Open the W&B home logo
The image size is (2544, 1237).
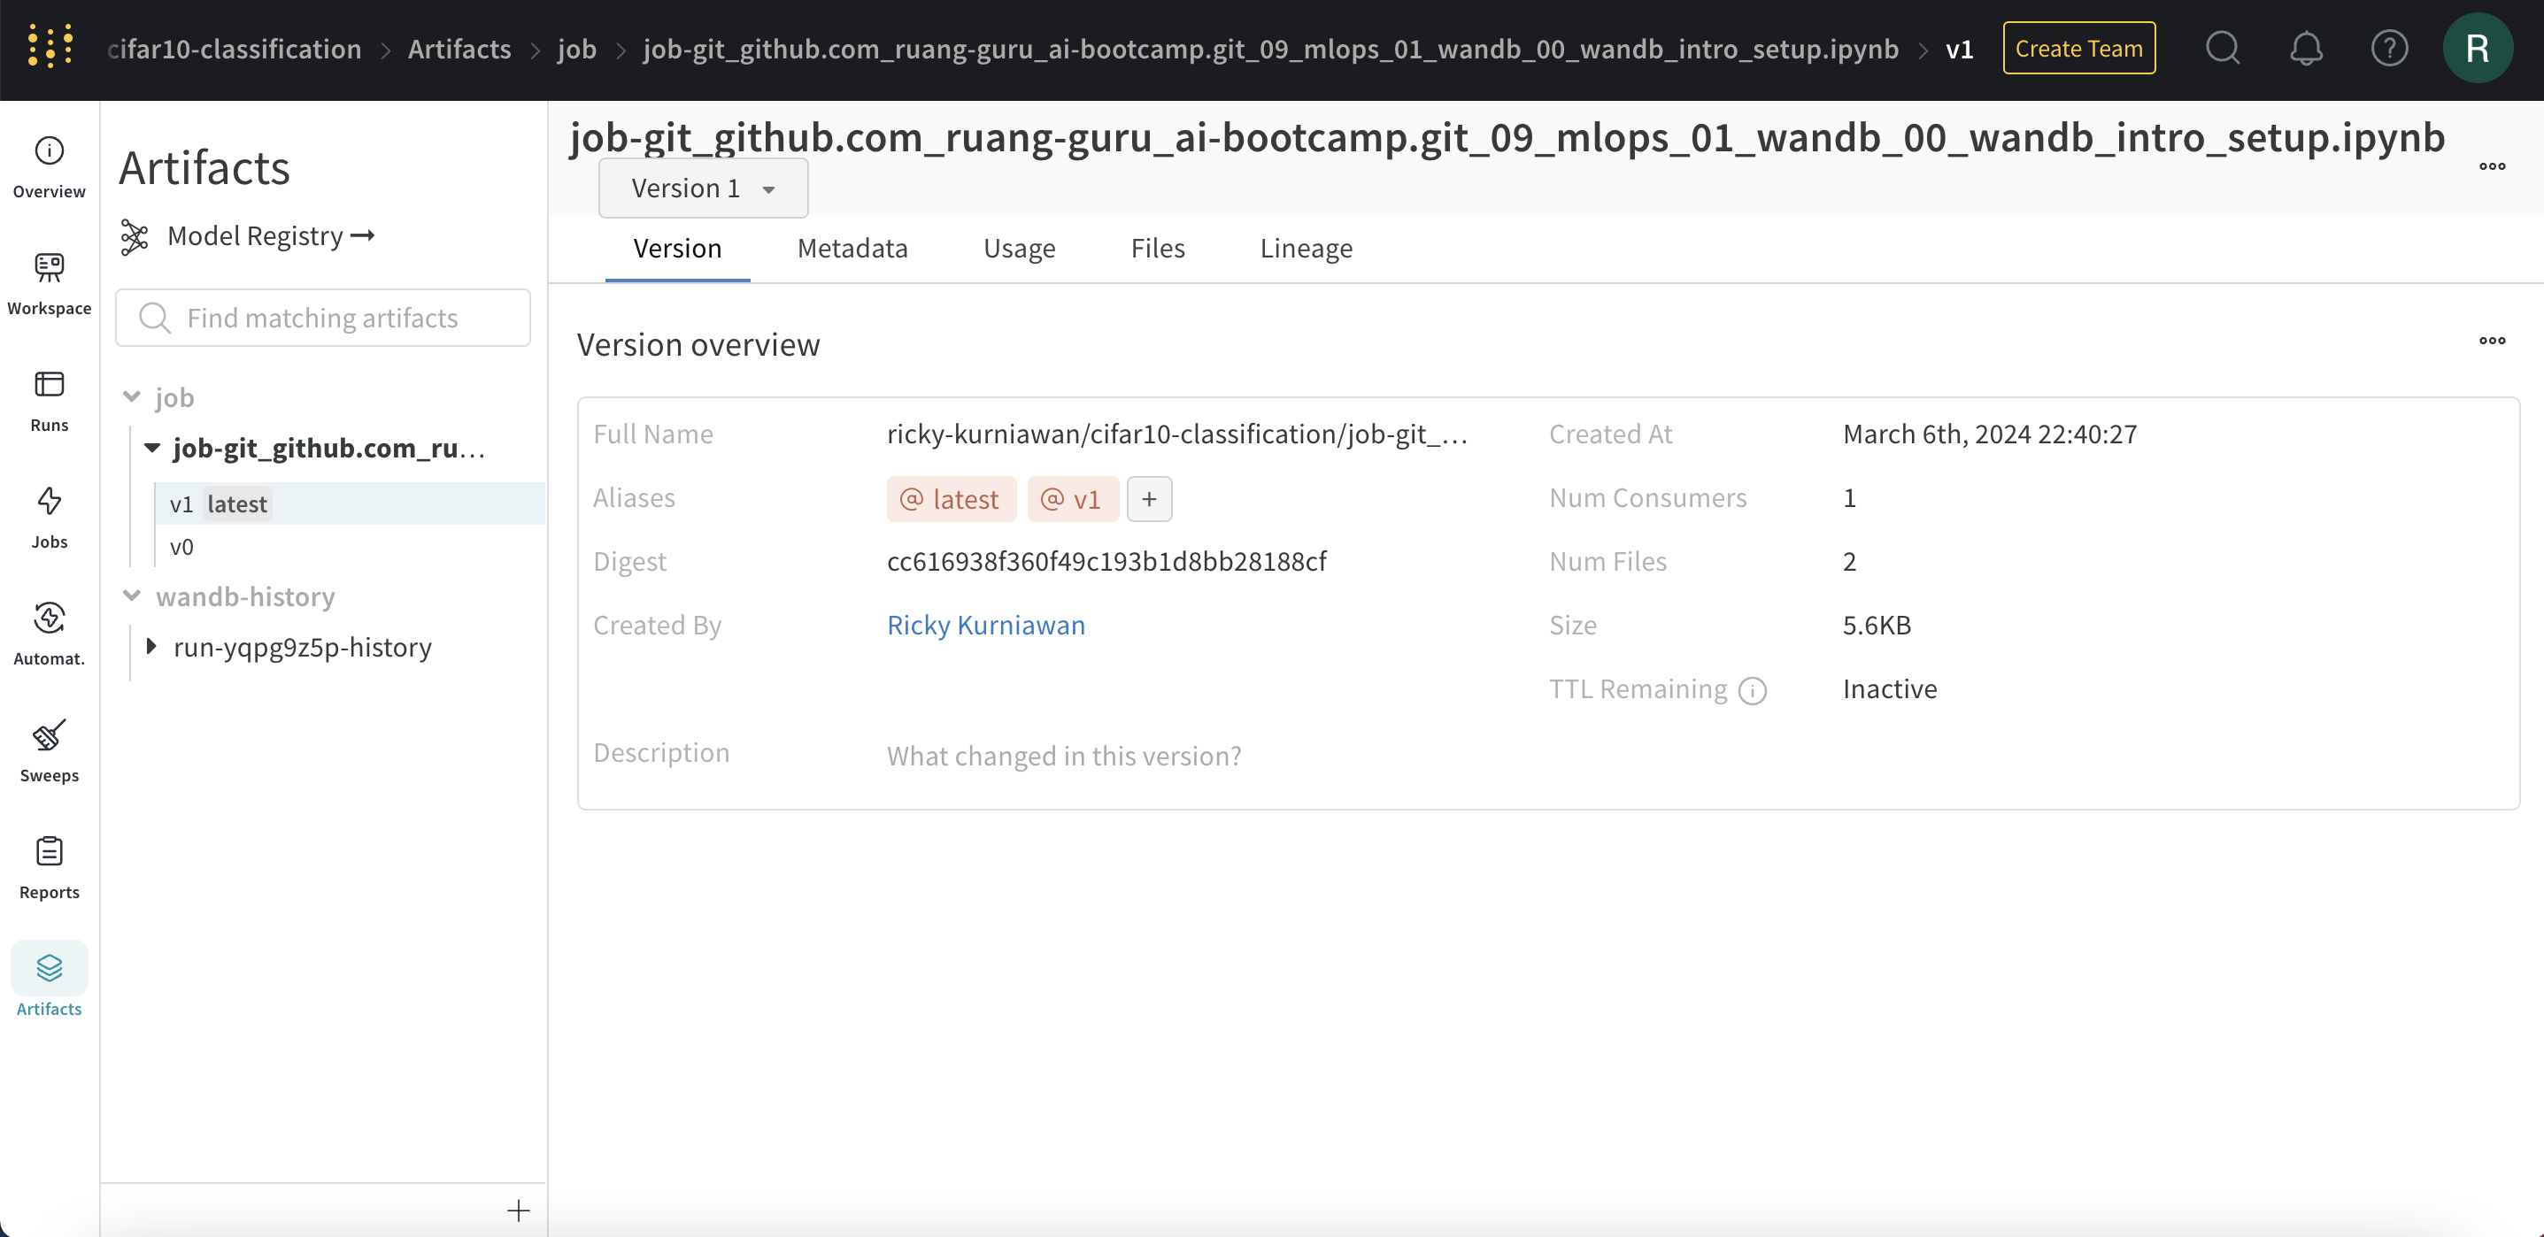tap(50, 48)
